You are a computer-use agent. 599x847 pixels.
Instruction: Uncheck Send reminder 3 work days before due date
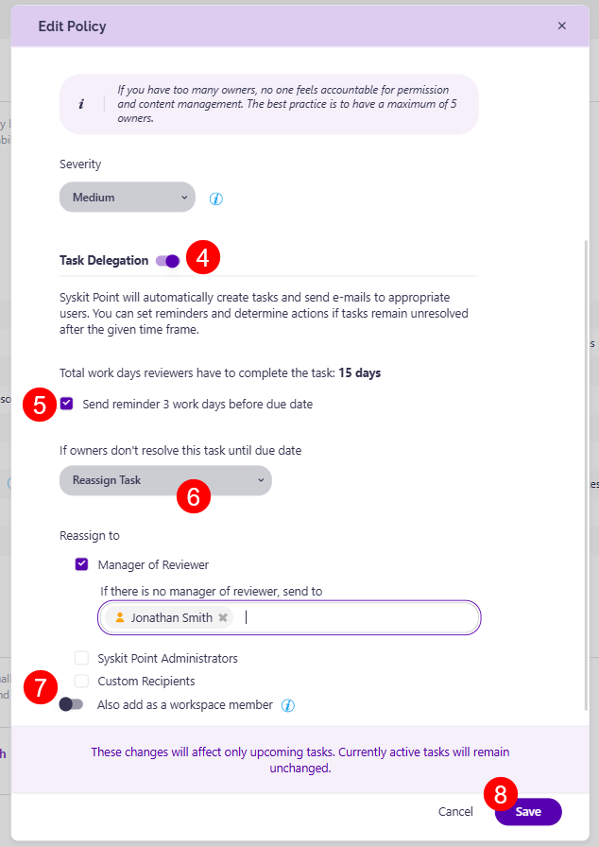(x=66, y=403)
